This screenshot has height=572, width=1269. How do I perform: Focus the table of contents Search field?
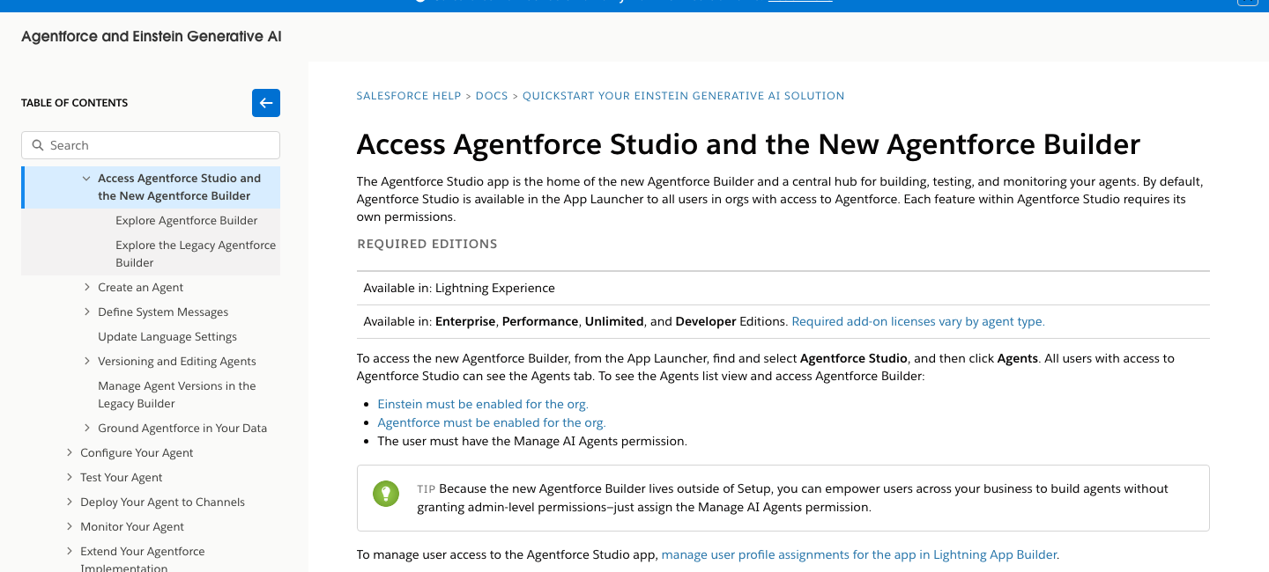coord(151,145)
